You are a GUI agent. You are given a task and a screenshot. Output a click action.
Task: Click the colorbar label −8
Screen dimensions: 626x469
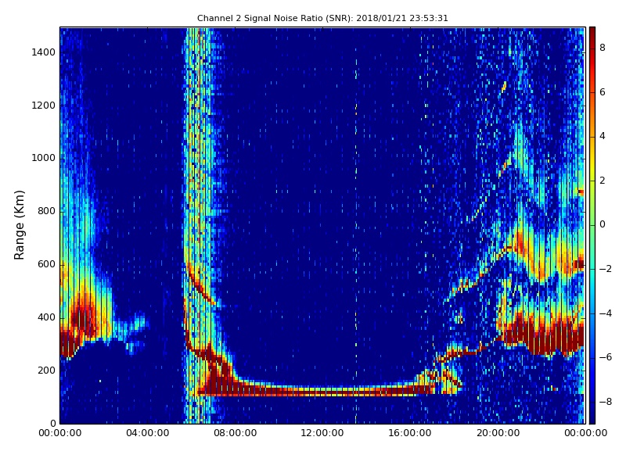coord(605,402)
